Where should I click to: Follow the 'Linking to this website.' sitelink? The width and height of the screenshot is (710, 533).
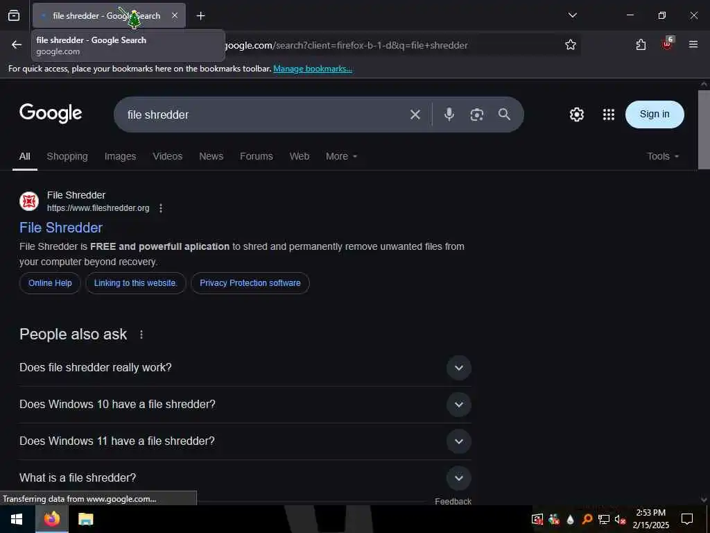135,283
